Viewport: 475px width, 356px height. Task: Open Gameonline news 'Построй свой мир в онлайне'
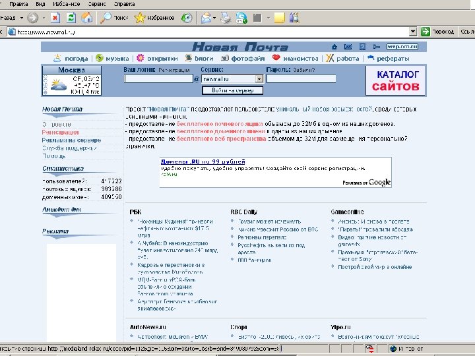[375, 267]
